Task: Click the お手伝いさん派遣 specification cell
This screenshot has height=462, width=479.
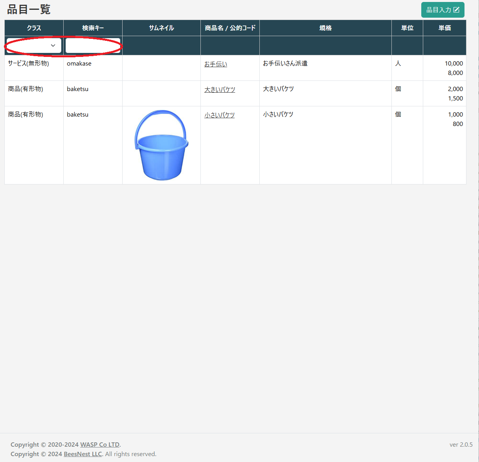Action: tap(285, 64)
